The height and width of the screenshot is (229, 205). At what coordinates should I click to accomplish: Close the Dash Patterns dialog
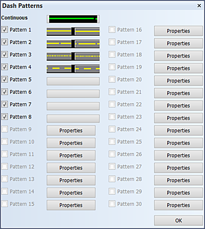(199, 6)
